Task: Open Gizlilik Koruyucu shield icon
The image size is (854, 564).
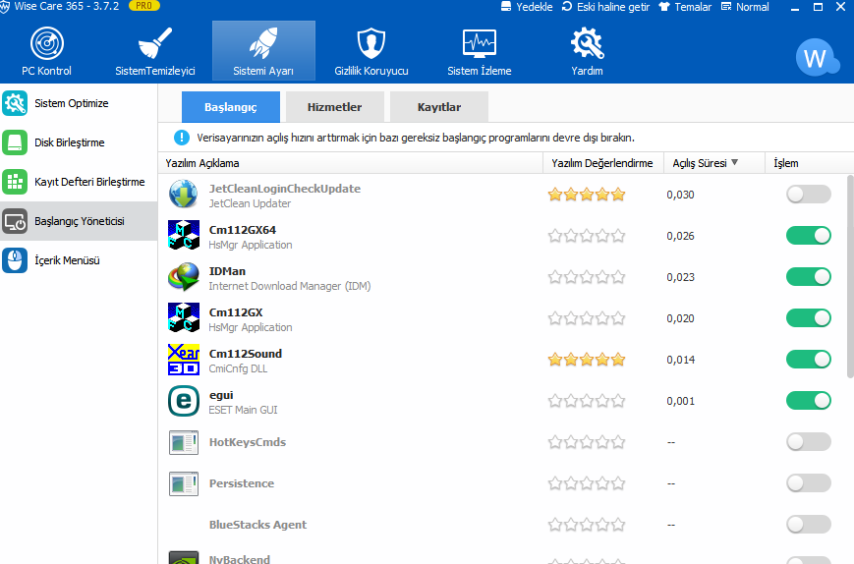Action: pyautogui.click(x=370, y=43)
